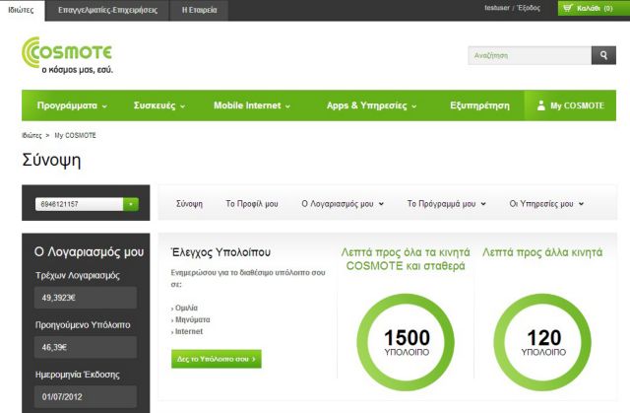Click My COSMOTE breadcrumb link

click(75, 135)
